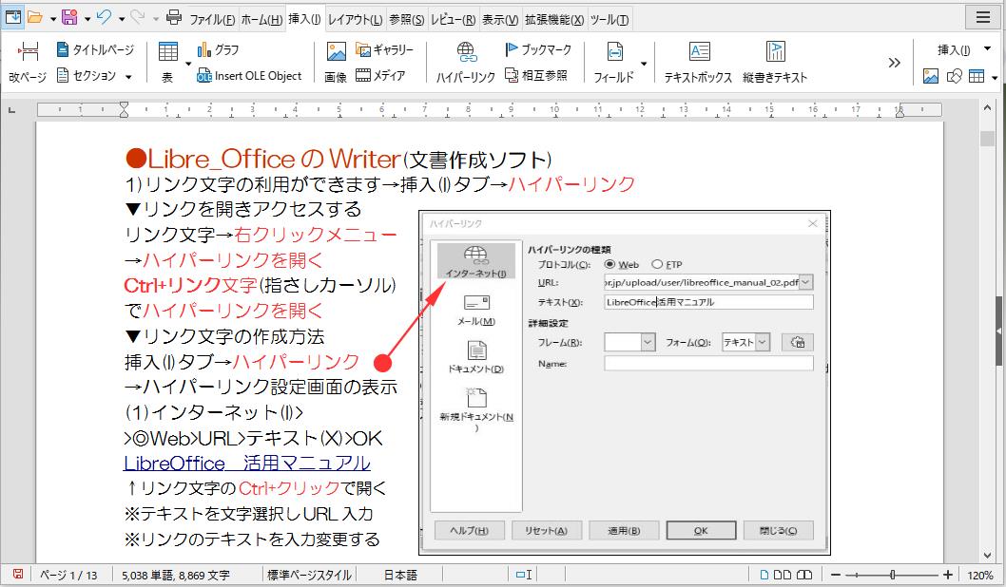The image size is (1006, 587).
Task: Click the zoom slider handle in status bar
Action: pos(893,575)
